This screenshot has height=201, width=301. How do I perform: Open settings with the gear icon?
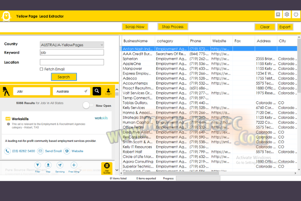[287, 14]
